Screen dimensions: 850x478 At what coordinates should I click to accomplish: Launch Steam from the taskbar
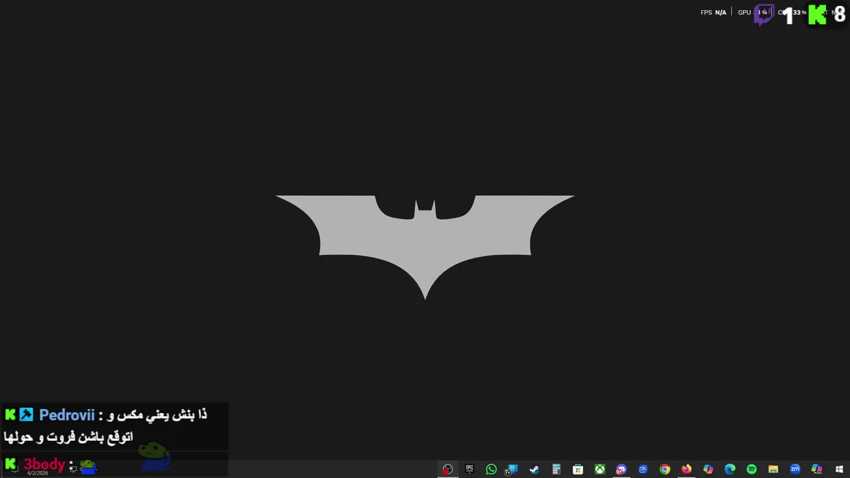click(535, 469)
